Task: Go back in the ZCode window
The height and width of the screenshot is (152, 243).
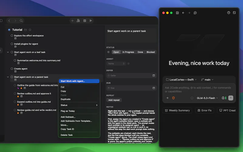Action: [x=183, y=13]
